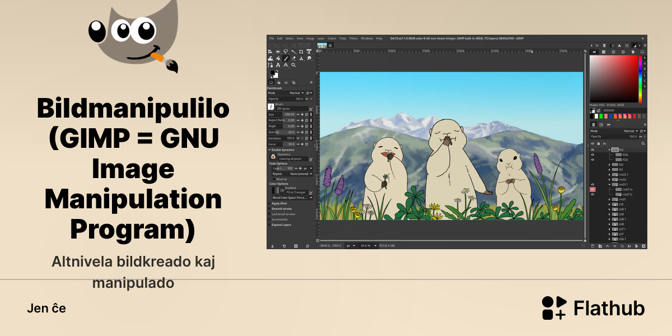This screenshot has height=336, width=672.
Task: Check the Incremental option
Action: (x=269, y=220)
